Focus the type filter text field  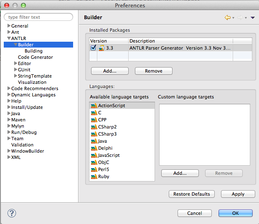click(x=38, y=17)
